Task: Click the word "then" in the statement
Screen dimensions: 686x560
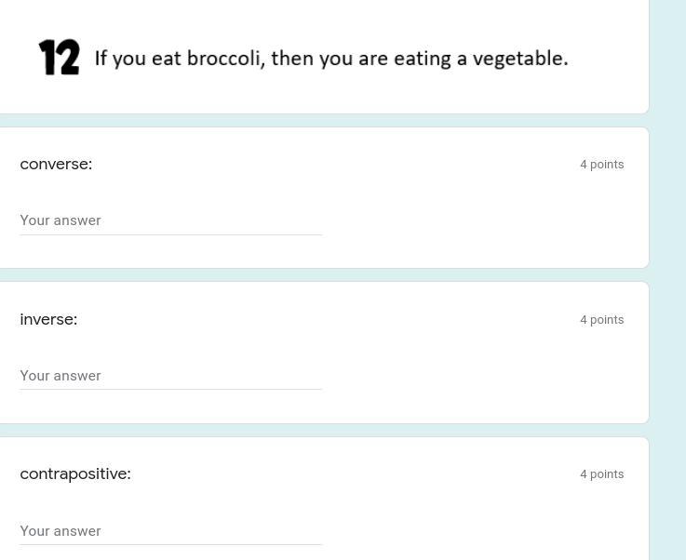Action: coord(292,59)
